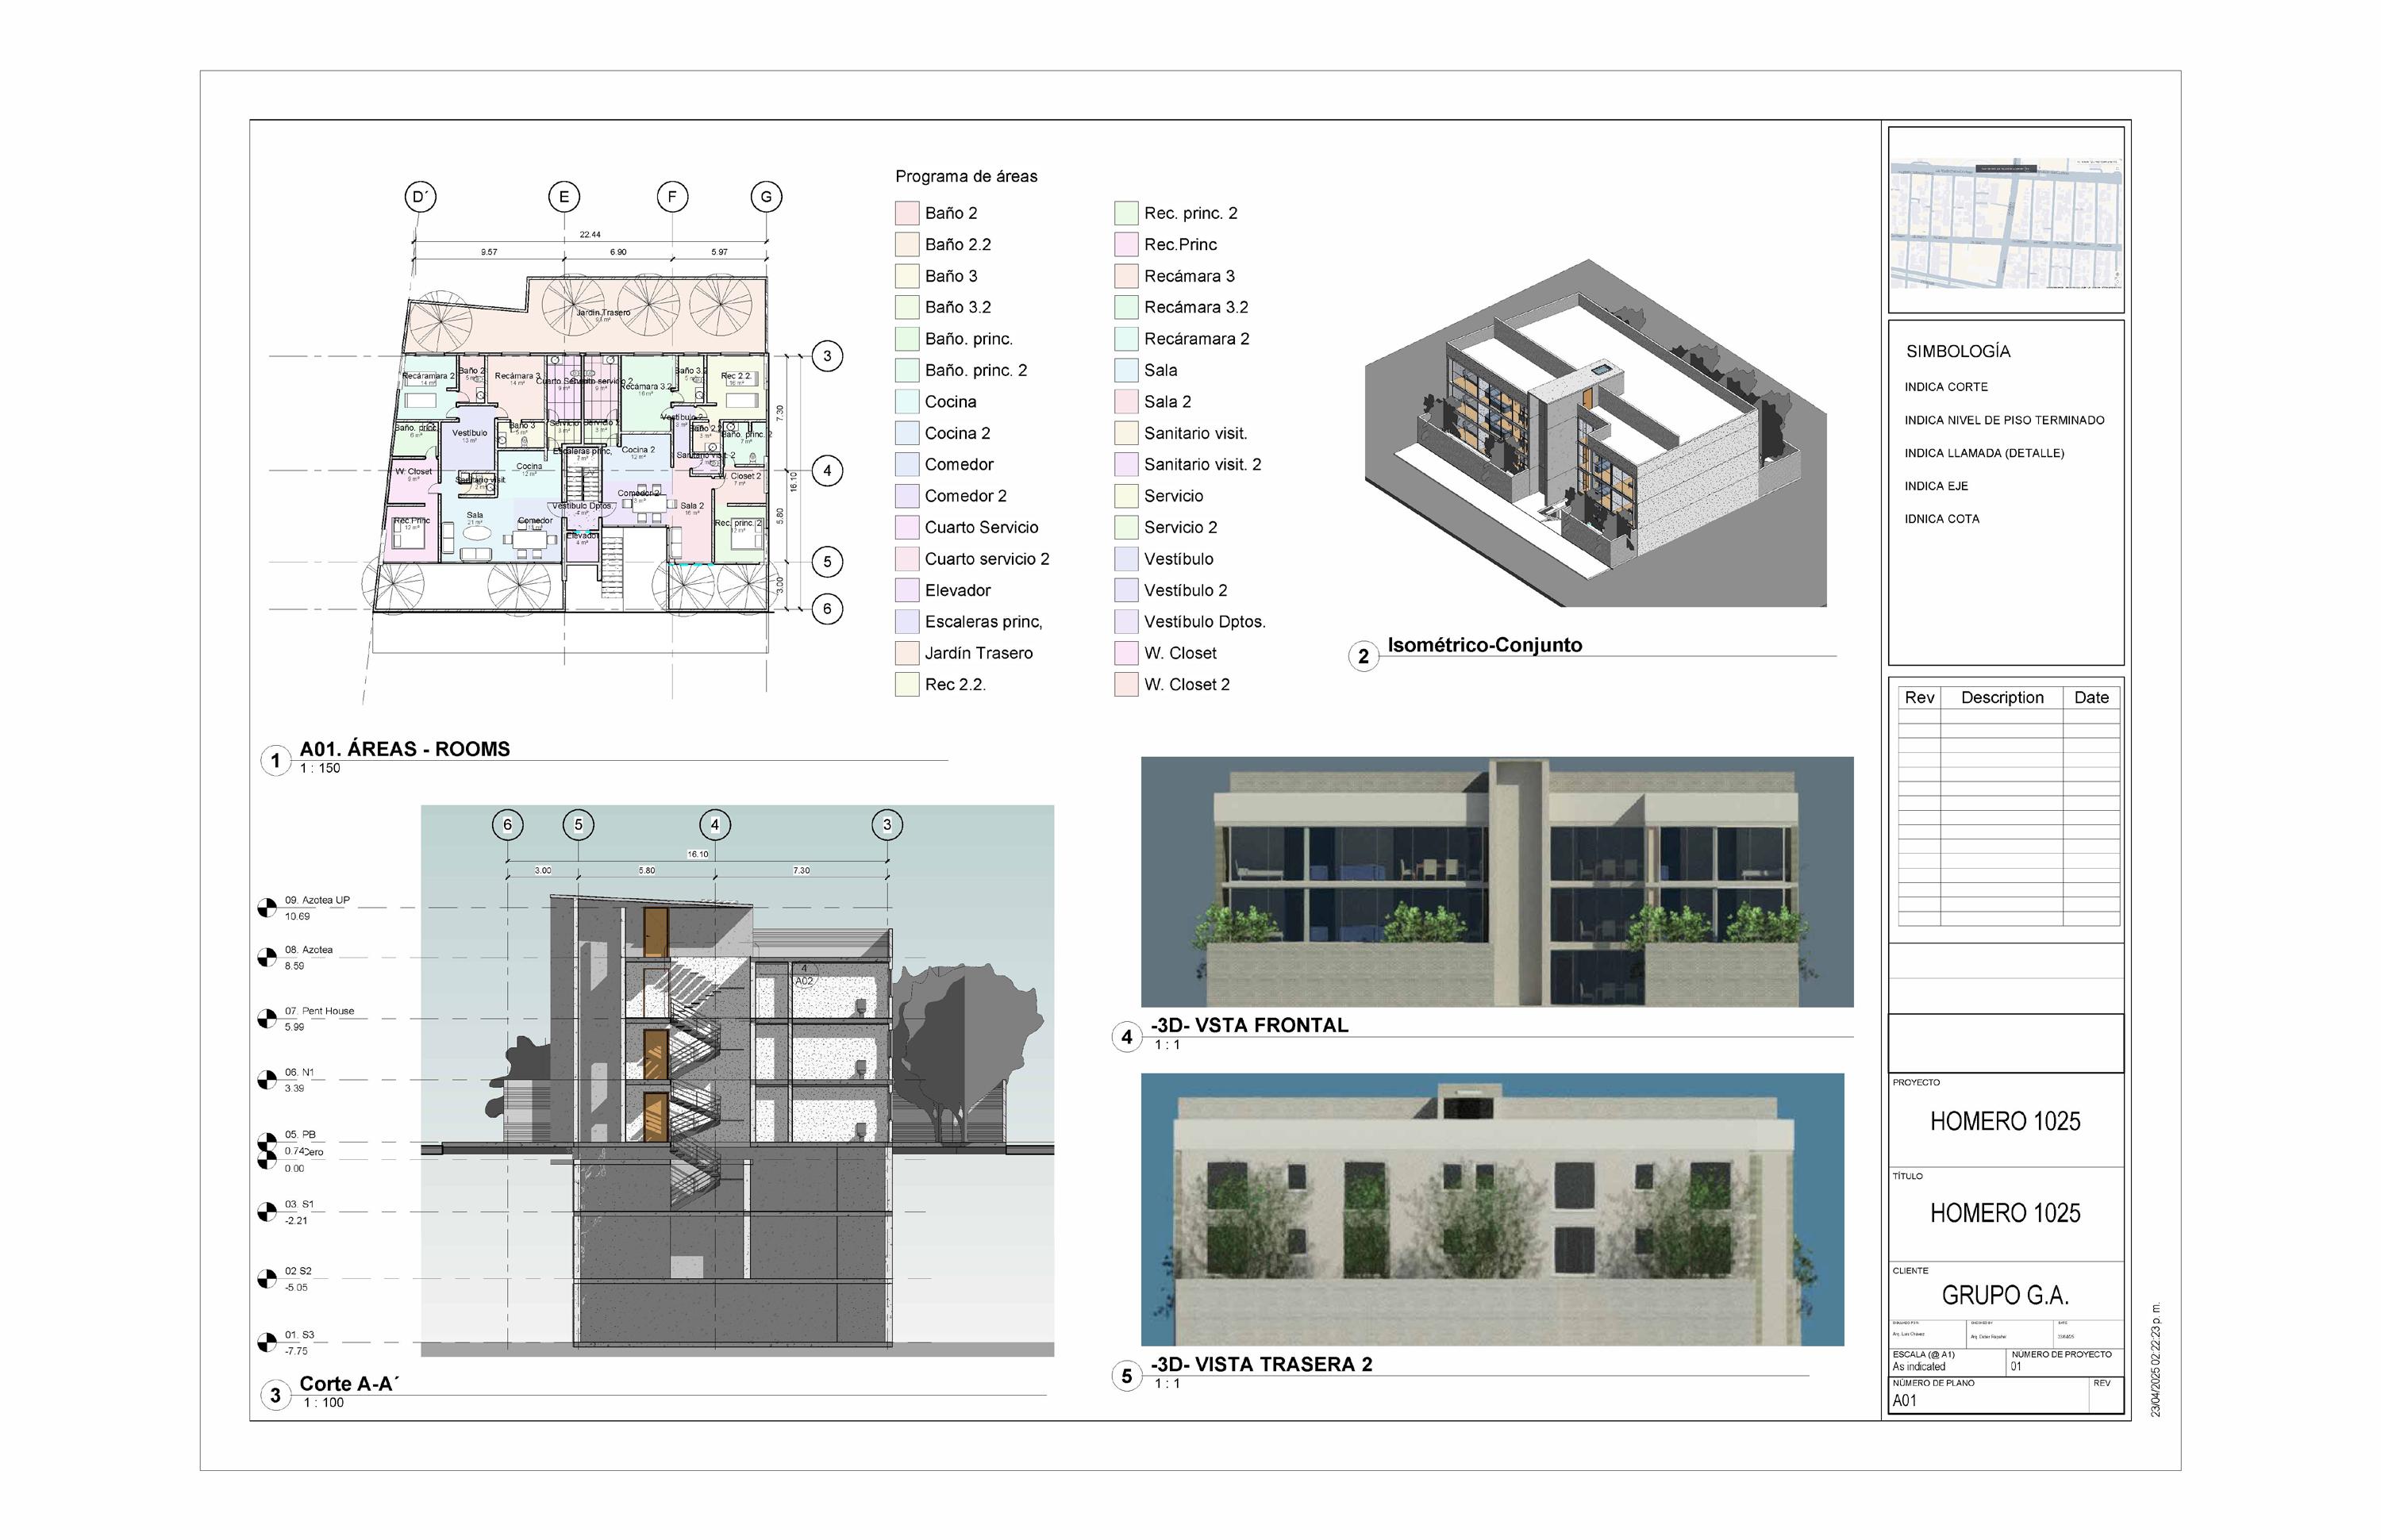The width and height of the screenshot is (2381, 1540).
Task: Click section grid bubble 6 in Corte A-A´
Action: (x=507, y=825)
